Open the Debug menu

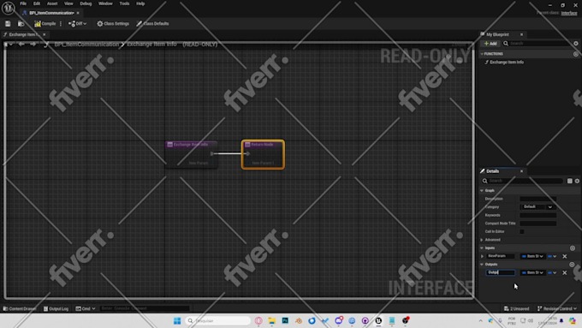pyautogui.click(x=86, y=3)
